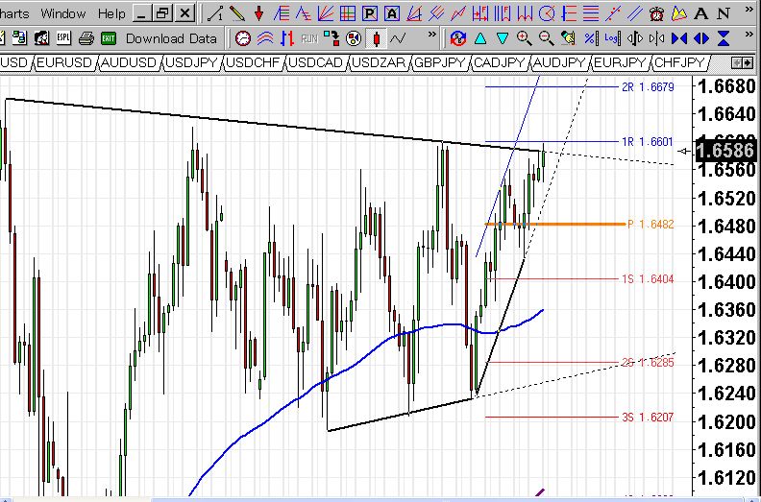Expand chart horizontally with blue outward arrows
The height and width of the screenshot is (502, 761).
click(701, 37)
